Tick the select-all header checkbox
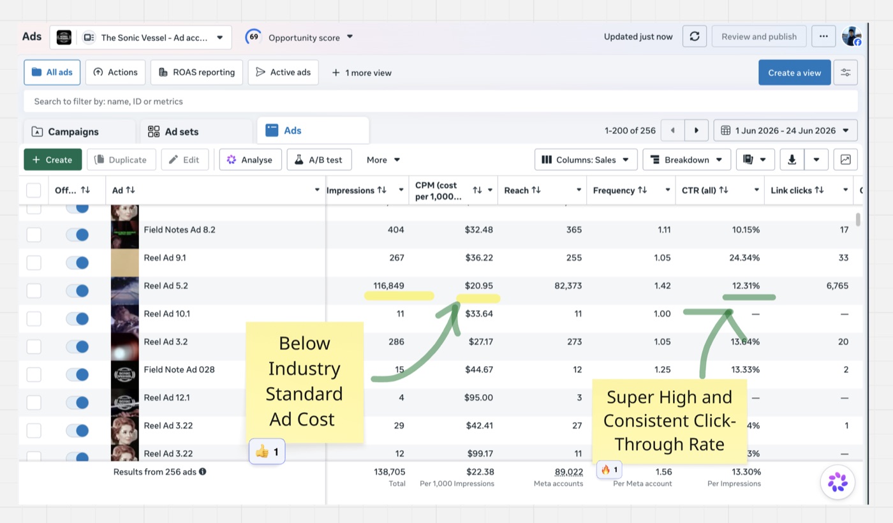Viewport: 893px width, 523px height. click(x=33, y=190)
